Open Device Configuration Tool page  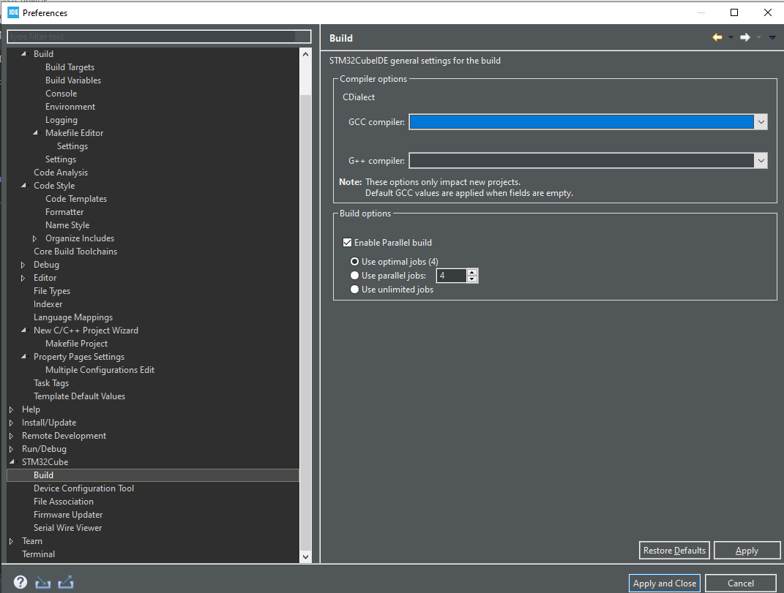point(83,488)
